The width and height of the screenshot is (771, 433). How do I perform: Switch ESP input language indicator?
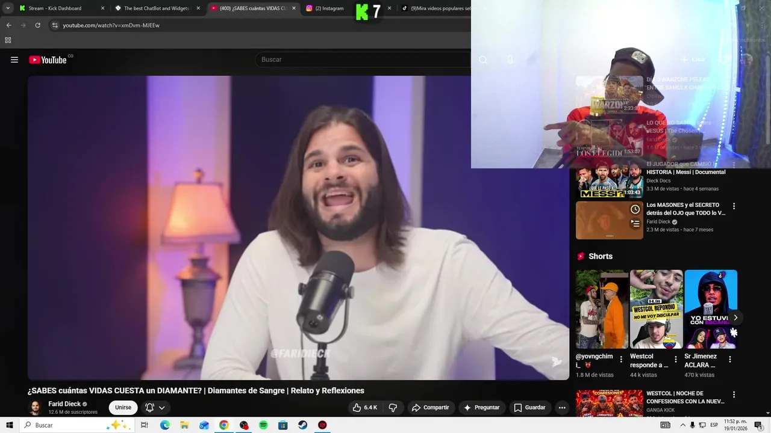click(714, 425)
